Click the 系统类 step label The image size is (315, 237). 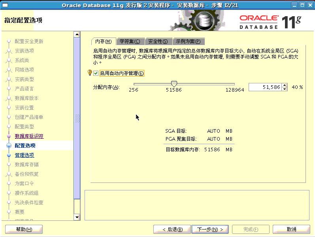click(22, 60)
